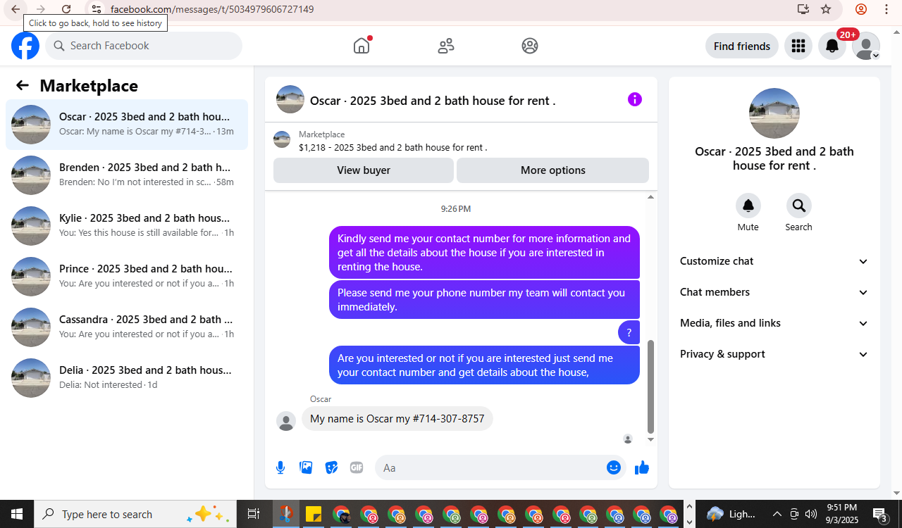Open the account menu profile avatar
Image resolution: width=902 pixels, height=528 pixels.
866,46
